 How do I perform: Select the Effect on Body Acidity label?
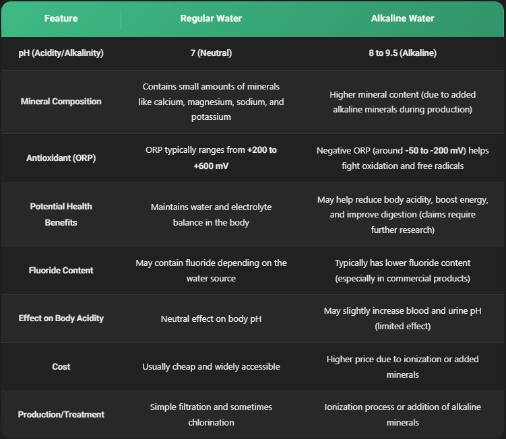(61, 318)
